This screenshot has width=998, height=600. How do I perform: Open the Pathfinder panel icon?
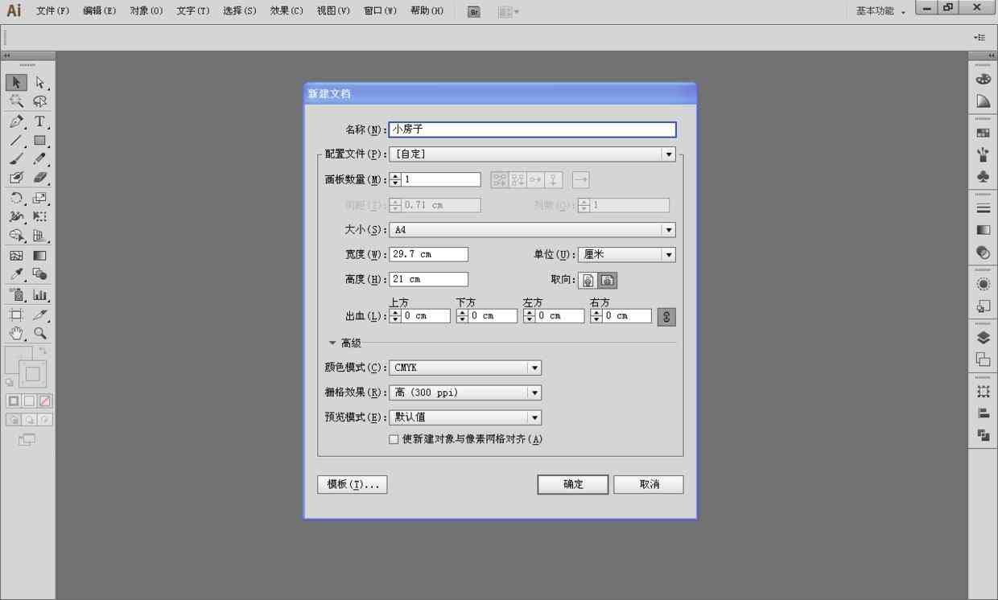(x=983, y=435)
